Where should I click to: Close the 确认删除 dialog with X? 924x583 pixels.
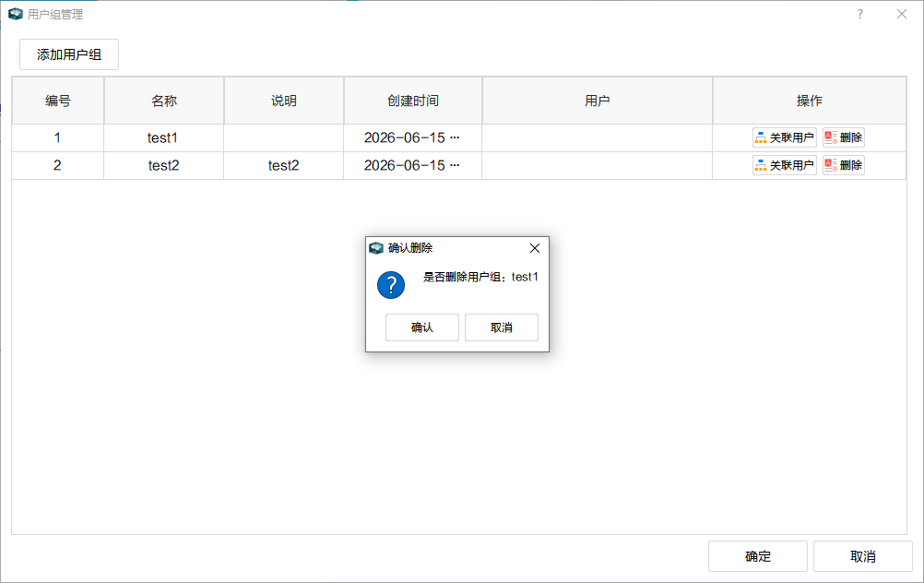535,248
